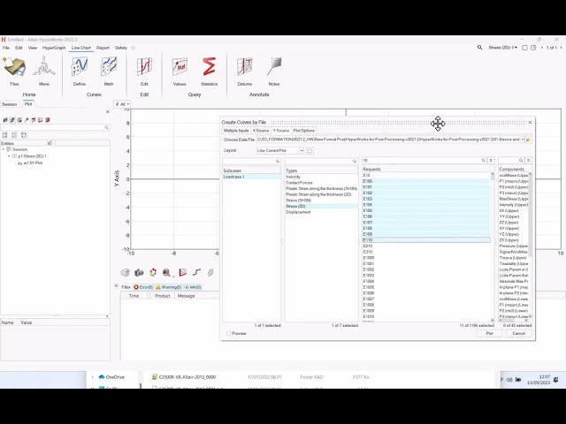The height and width of the screenshot is (424, 566).
Task: Click the first entity-type icon in plot browser
Action: coord(5,120)
